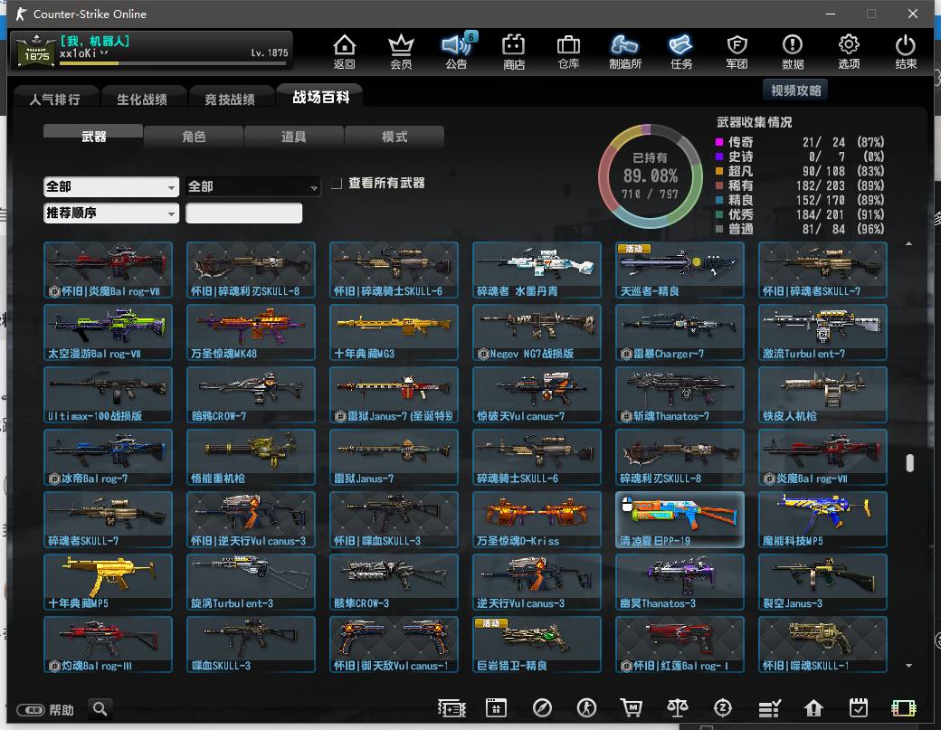941x730 pixels.
Task: Open the M shopping cart icon
Action: [631, 708]
